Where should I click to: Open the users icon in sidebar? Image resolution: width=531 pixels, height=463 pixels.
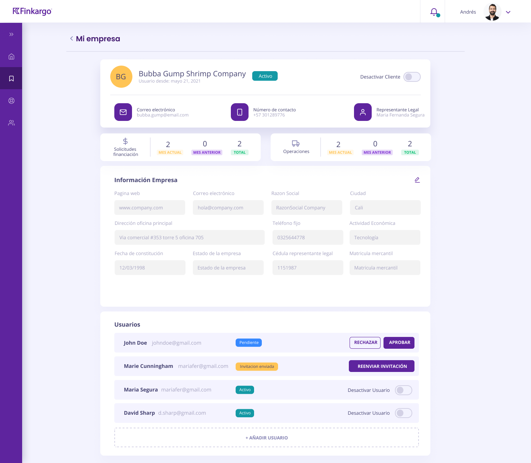(11, 123)
